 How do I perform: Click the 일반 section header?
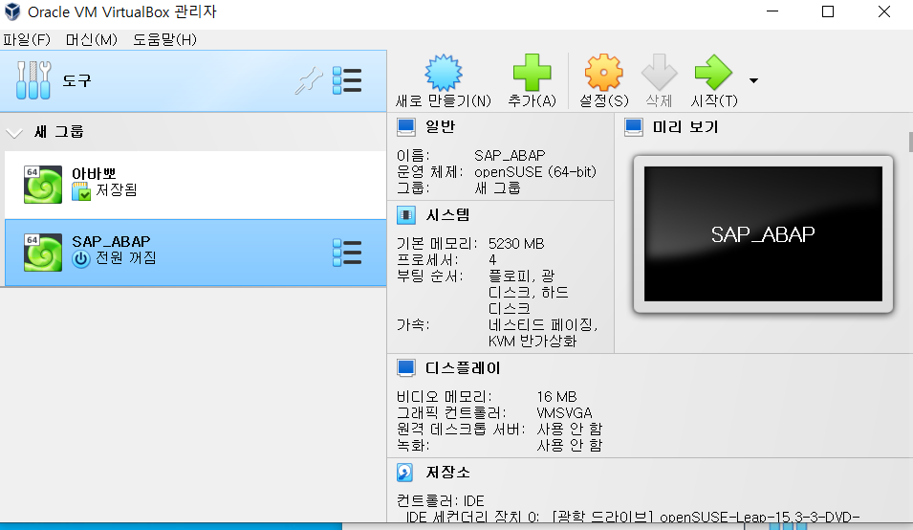tap(440, 126)
